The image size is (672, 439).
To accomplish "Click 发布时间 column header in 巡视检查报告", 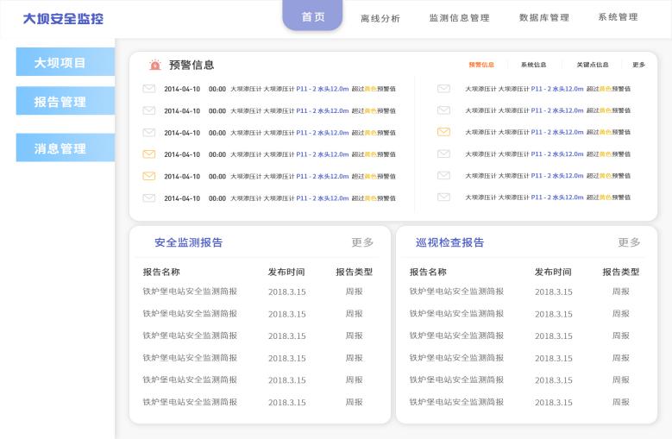I will (553, 272).
